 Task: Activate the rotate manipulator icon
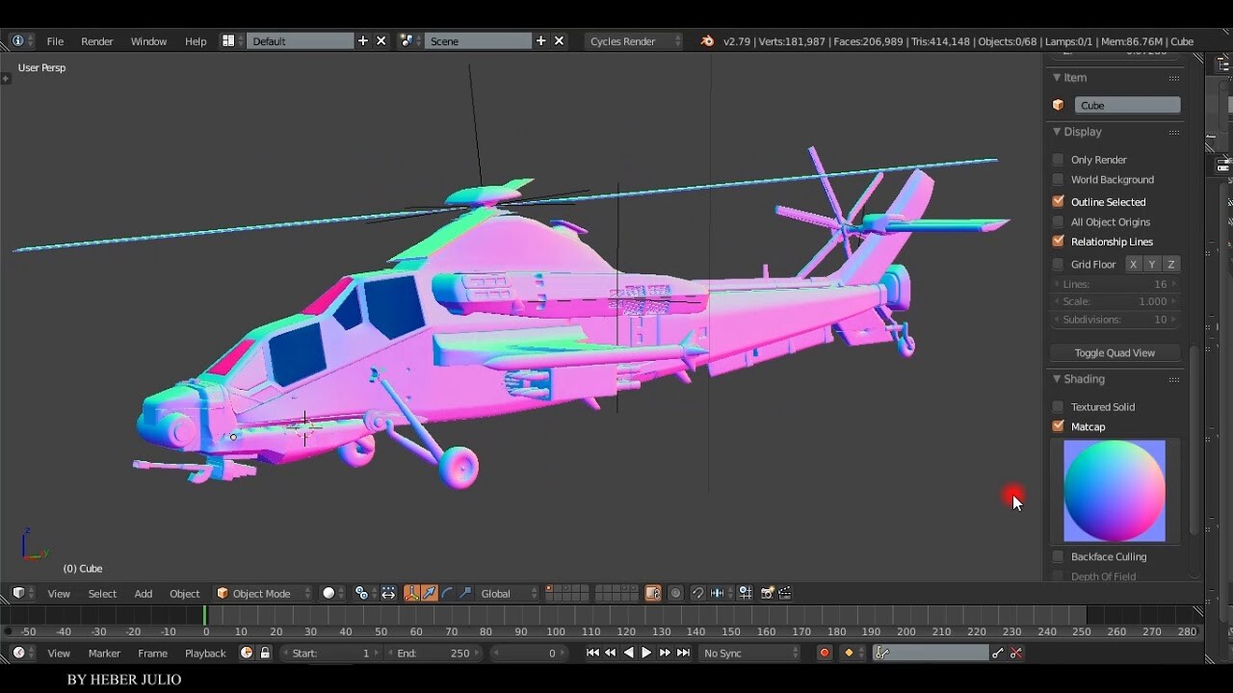coord(450,593)
